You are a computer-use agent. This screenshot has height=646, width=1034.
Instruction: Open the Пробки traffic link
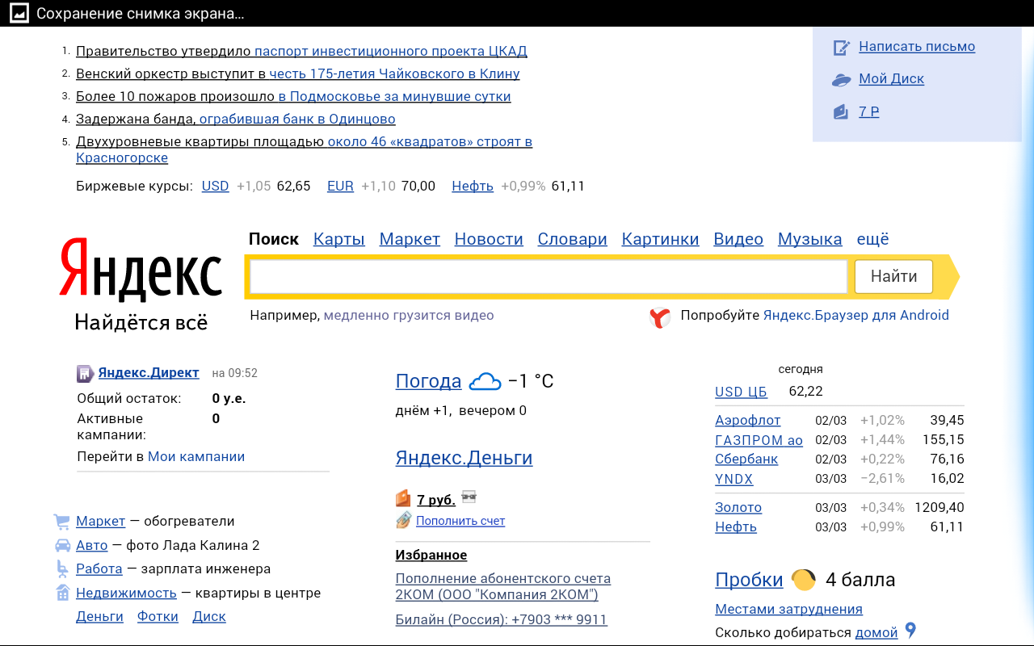pyautogui.click(x=750, y=580)
